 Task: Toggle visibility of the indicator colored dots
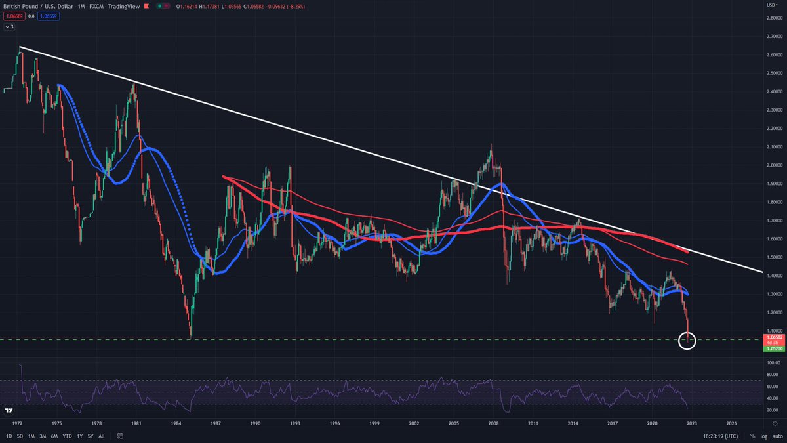(x=161, y=7)
